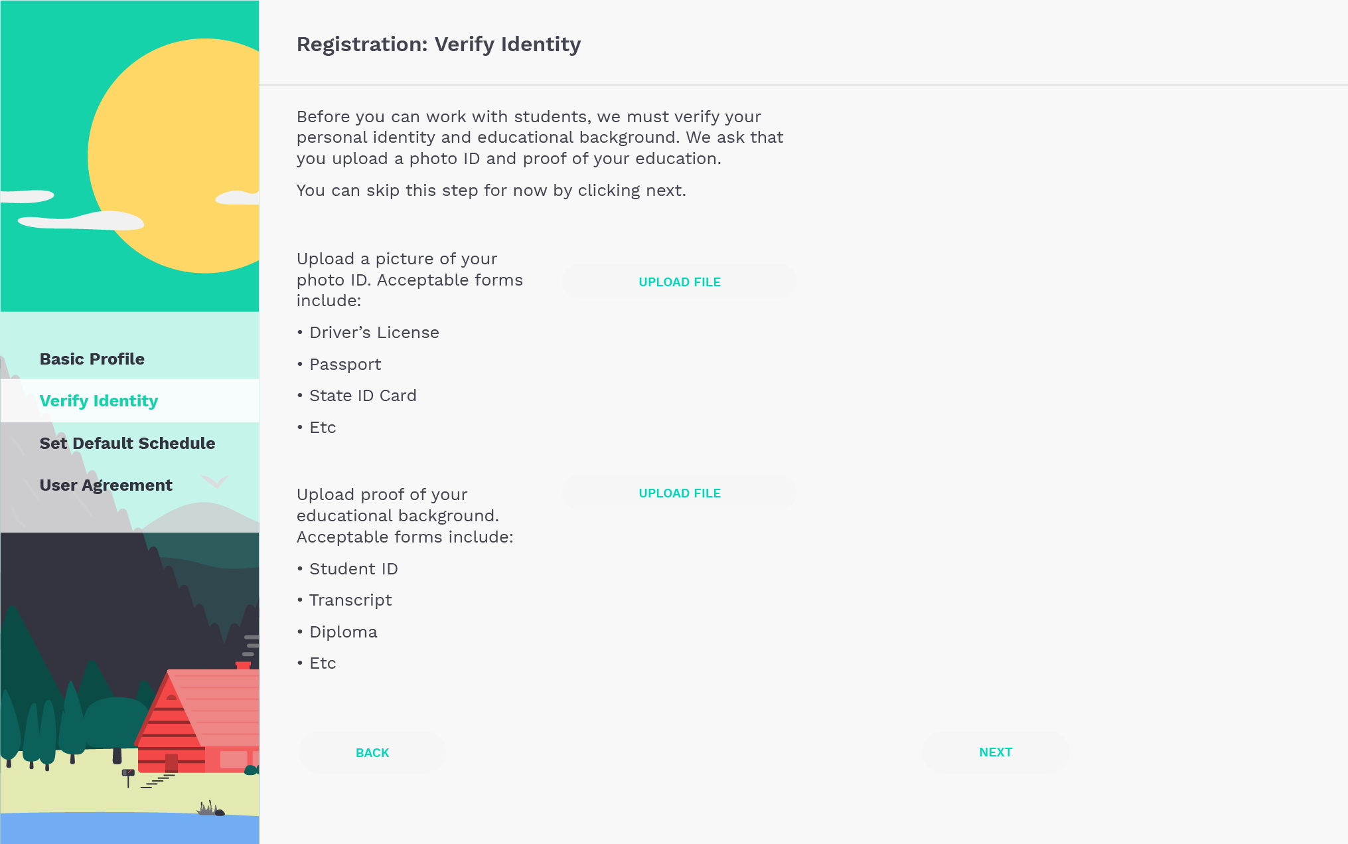Click the Driver's License bullet item
This screenshot has height=844, width=1348.
368,332
